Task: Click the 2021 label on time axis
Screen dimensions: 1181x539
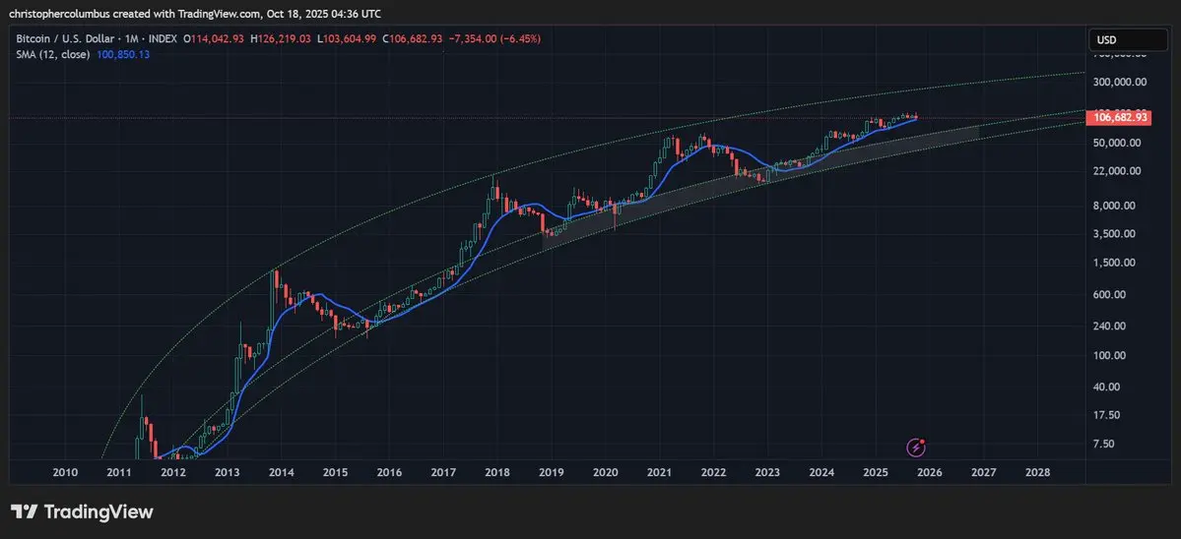Action: (660, 472)
